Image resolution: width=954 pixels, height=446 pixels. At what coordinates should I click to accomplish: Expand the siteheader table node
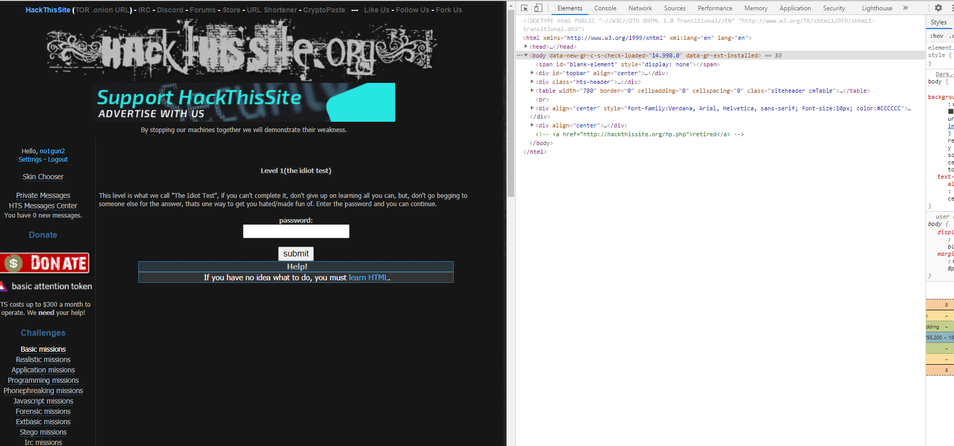click(x=532, y=91)
